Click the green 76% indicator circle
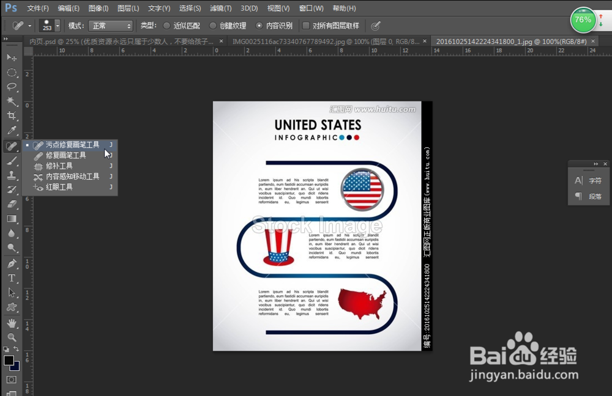 tap(583, 20)
